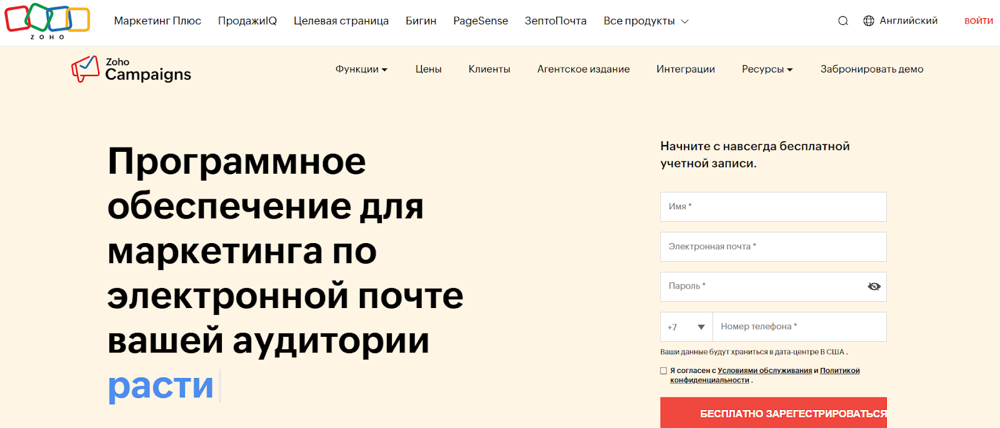Click the Zoho Campaigns logo icon
This screenshot has height=428, width=1000.
click(x=85, y=69)
